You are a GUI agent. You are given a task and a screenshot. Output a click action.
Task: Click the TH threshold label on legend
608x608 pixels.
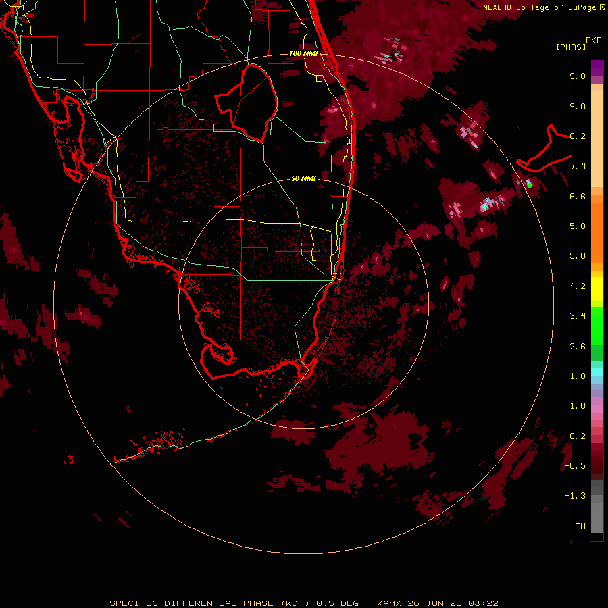tap(580, 526)
